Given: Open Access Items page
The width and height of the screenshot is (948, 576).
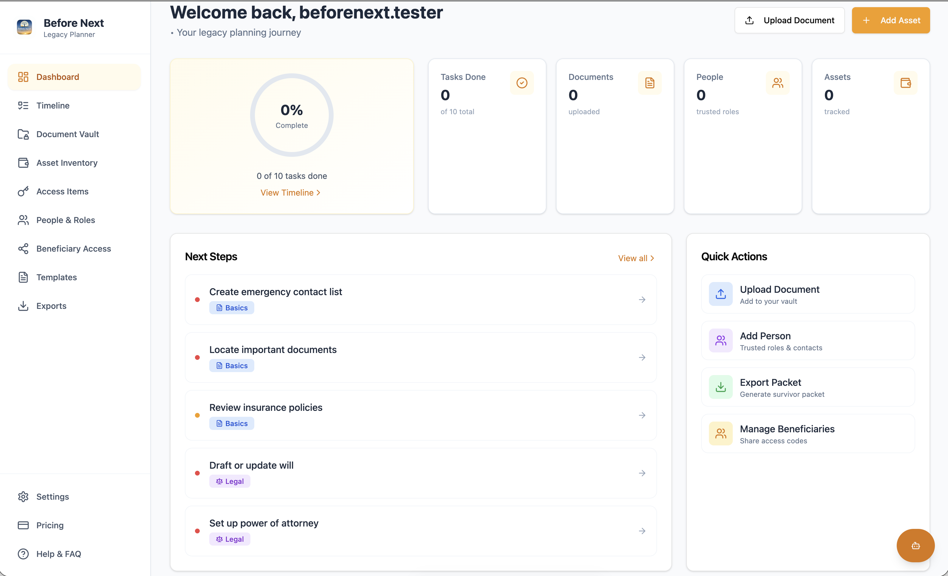Looking at the screenshot, I should [x=74, y=191].
